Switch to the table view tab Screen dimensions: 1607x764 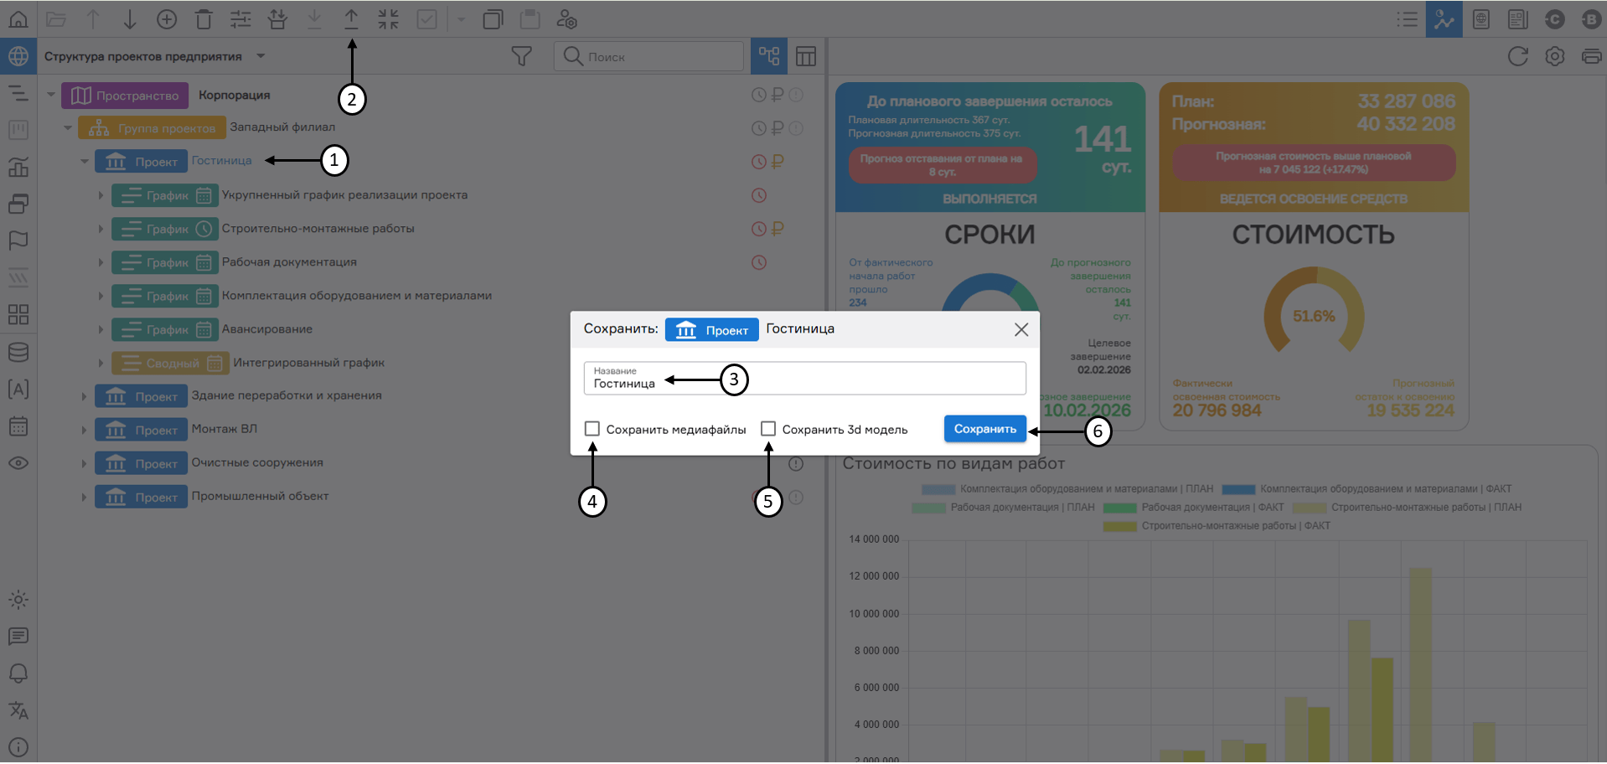point(805,56)
